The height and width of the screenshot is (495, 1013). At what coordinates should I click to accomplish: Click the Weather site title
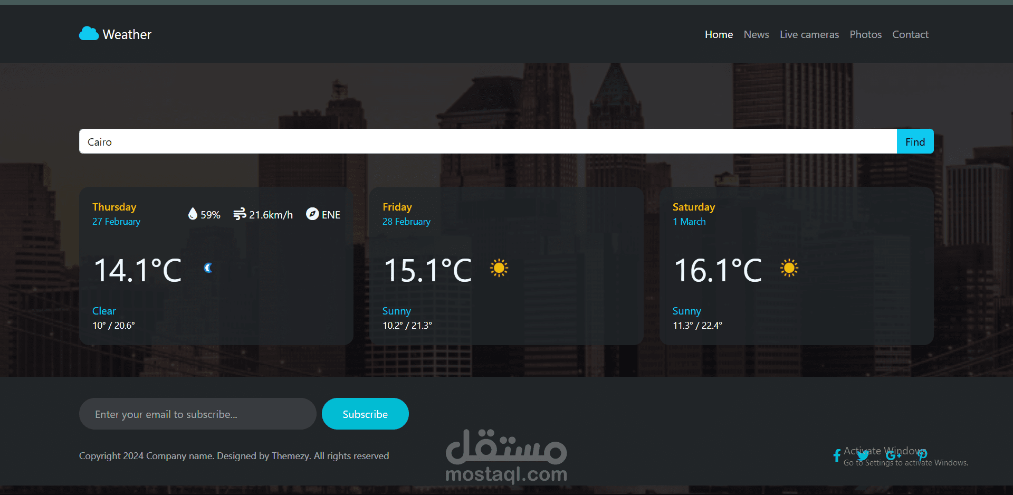[x=127, y=34]
